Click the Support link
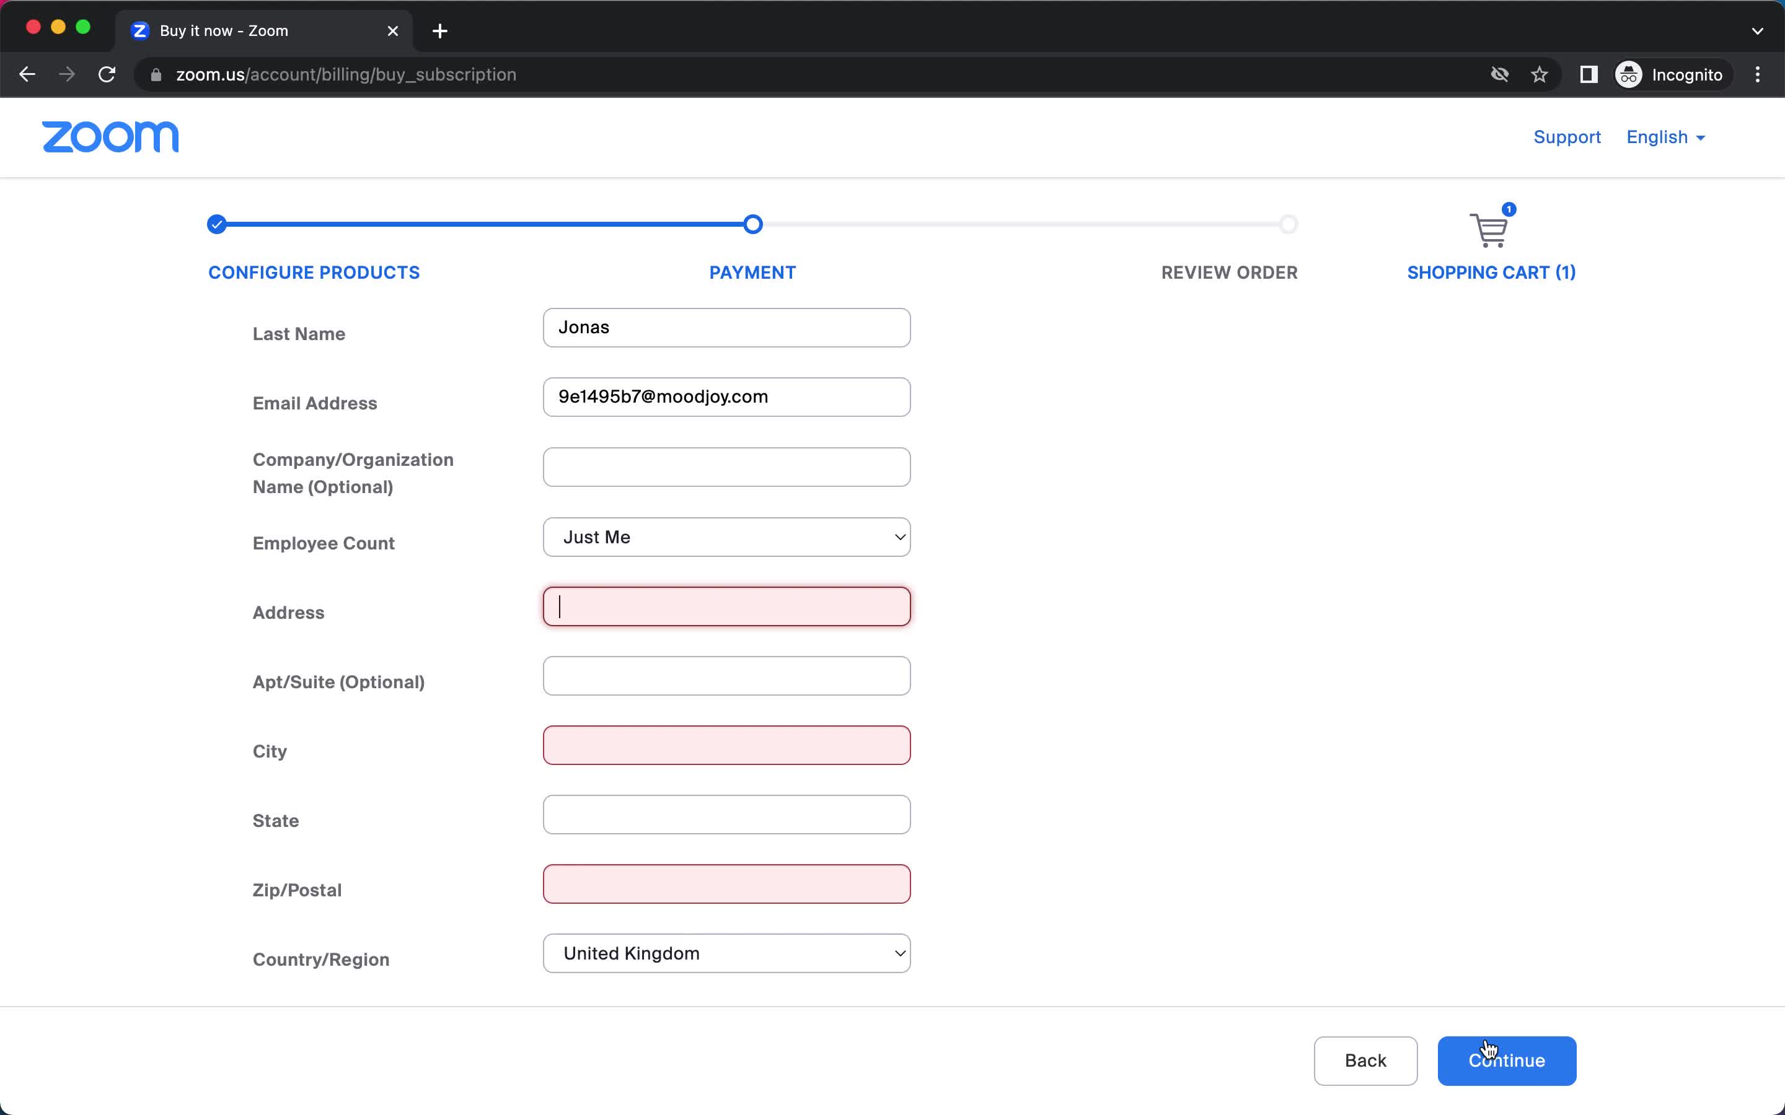The width and height of the screenshot is (1785, 1115). pyautogui.click(x=1568, y=136)
